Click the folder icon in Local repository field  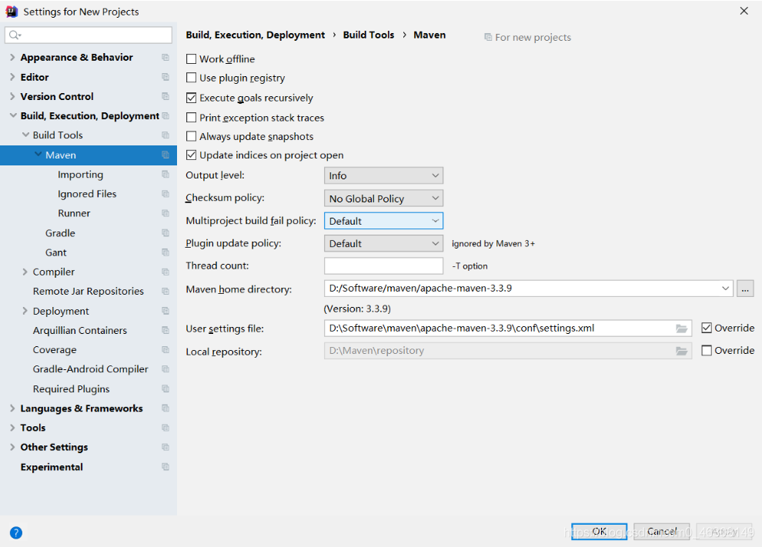681,351
